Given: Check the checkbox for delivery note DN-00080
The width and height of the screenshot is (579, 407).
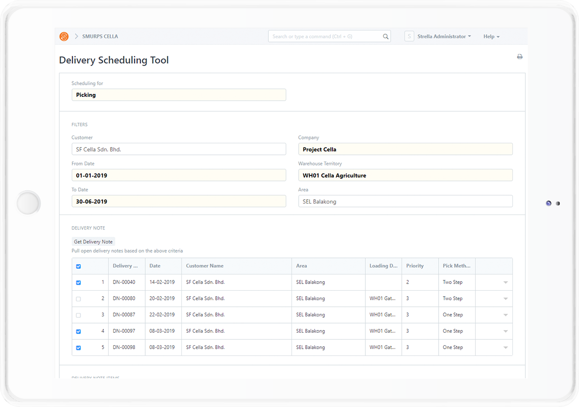Looking at the screenshot, I should pos(78,298).
